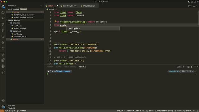
Task: Open the Customize Layout button
Action: [197, 2]
